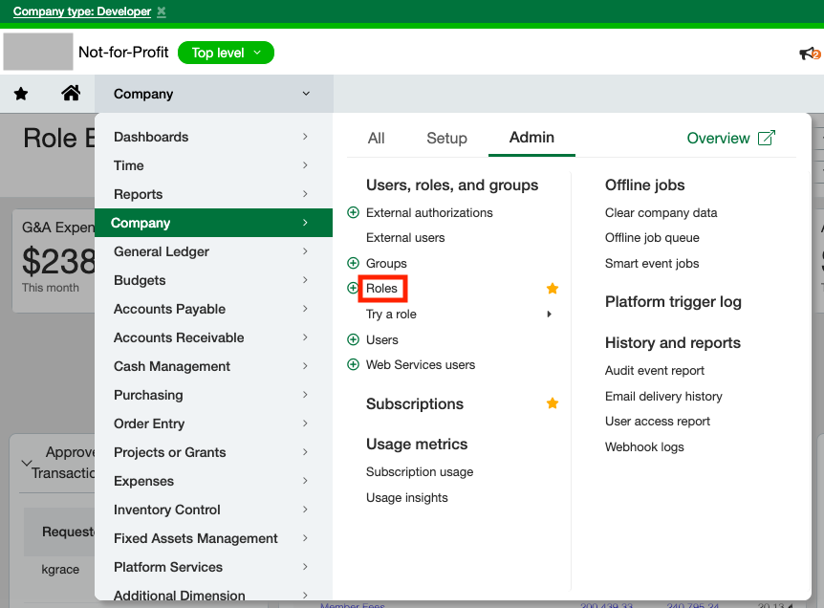Open Overview in a new window
Screen dimensions: 824x608
(730, 138)
